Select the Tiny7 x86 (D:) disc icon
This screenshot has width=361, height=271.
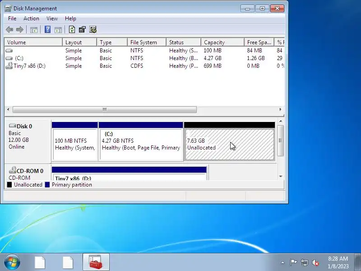tap(9, 65)
